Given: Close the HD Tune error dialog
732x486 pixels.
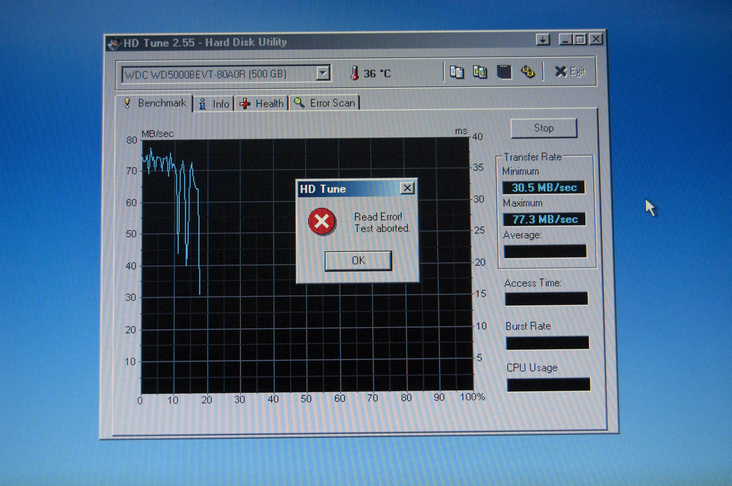Looking at the screenshot, I should coord(407,188).
